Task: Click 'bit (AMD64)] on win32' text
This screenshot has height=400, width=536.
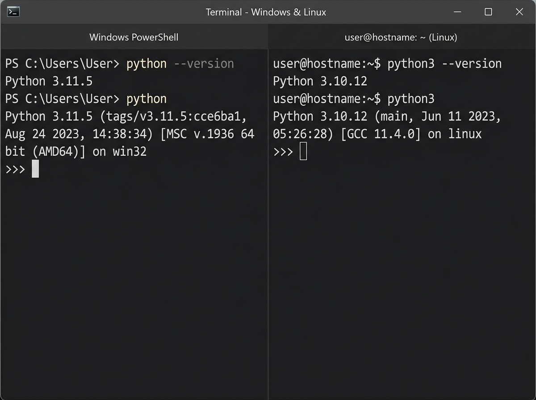Action: coord(76,152)
